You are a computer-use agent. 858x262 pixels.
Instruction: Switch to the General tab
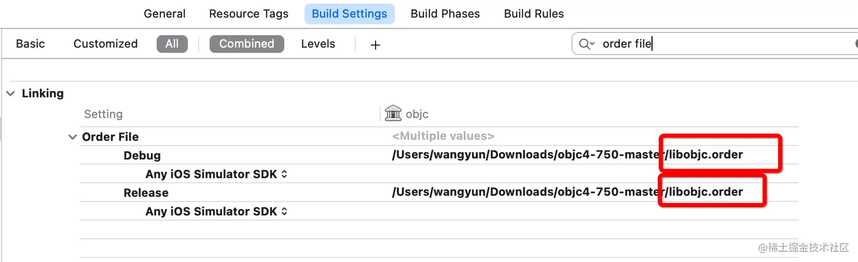point(165,14)
